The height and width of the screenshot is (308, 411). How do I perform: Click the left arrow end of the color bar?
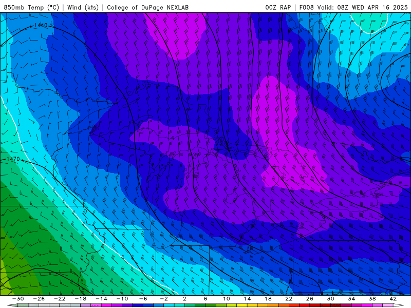point(12,305)
